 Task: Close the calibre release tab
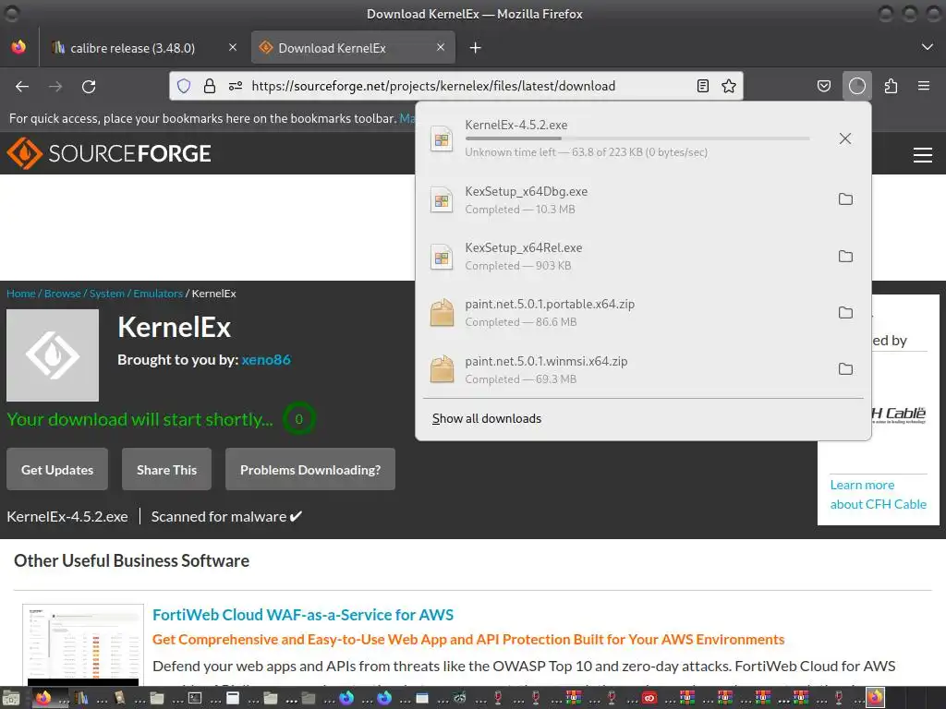tap(232, 48)
